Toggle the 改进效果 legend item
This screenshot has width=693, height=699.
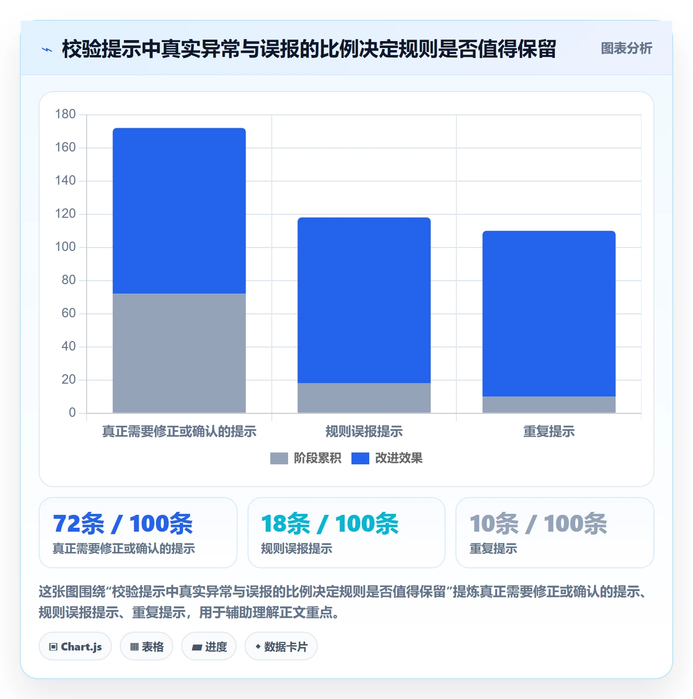387,458
